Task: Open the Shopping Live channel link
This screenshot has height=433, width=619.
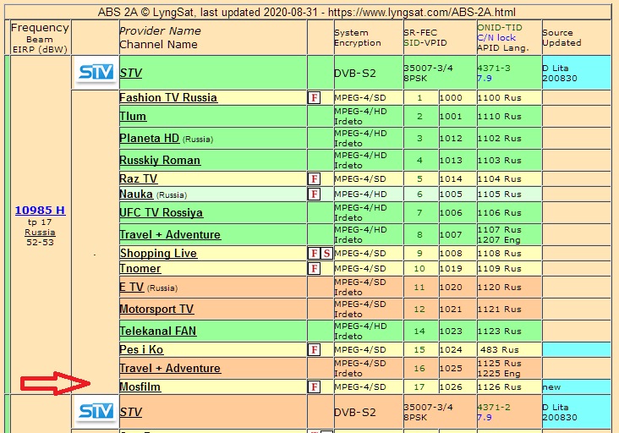Action: click(158, 253)
